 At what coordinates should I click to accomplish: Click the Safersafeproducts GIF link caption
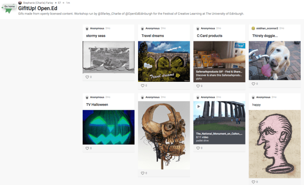[x=219, y=72]
